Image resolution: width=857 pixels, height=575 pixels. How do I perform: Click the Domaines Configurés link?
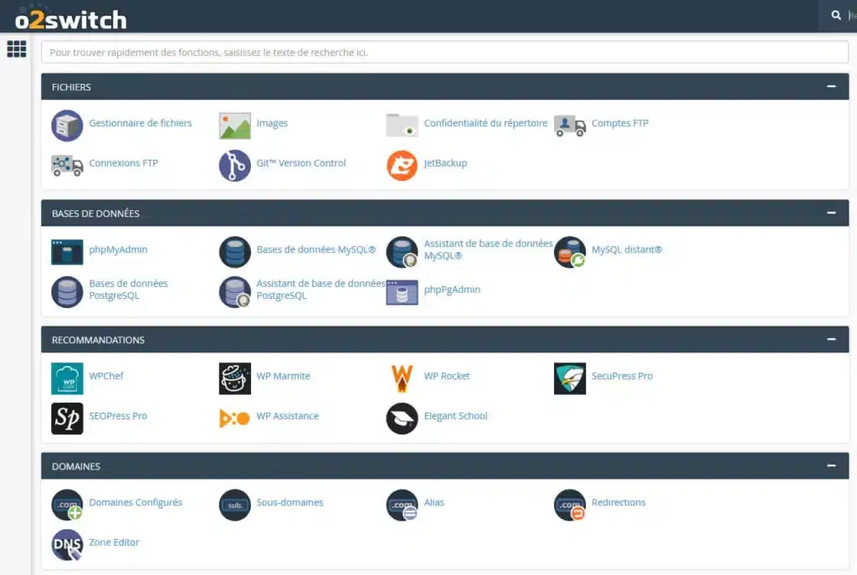click(x=136, y=502)
